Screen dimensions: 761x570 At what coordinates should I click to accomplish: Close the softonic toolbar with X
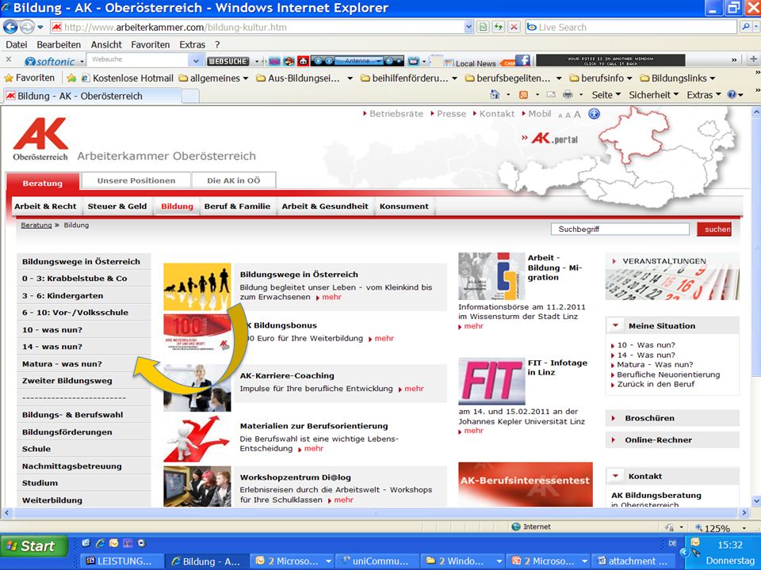[x=8, y=60]
